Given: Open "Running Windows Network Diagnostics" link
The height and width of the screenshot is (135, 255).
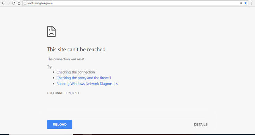Looking at the screenshot, I should [x=87, y=84].
